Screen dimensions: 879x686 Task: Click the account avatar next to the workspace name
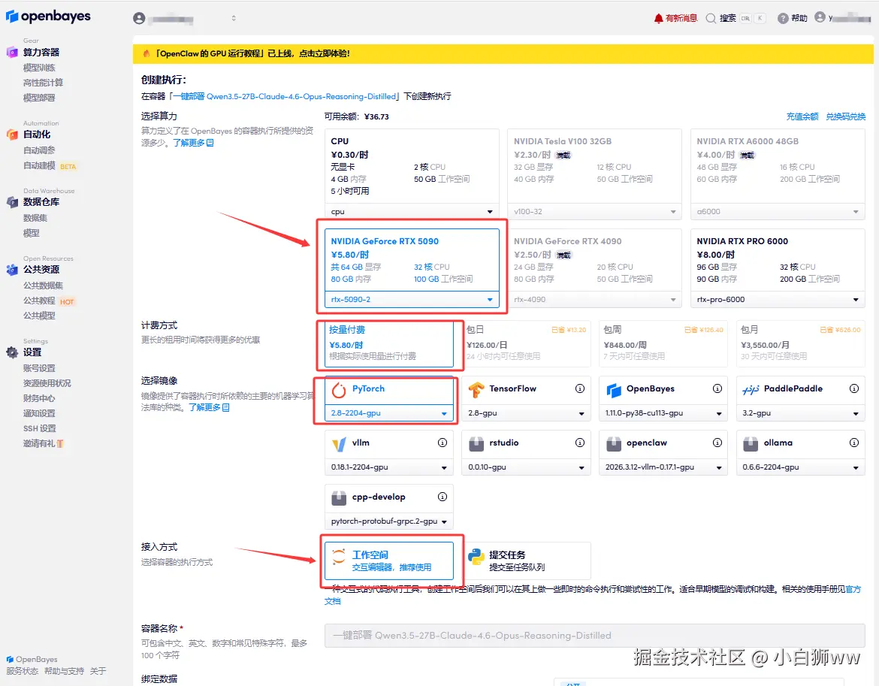[139, 19]
